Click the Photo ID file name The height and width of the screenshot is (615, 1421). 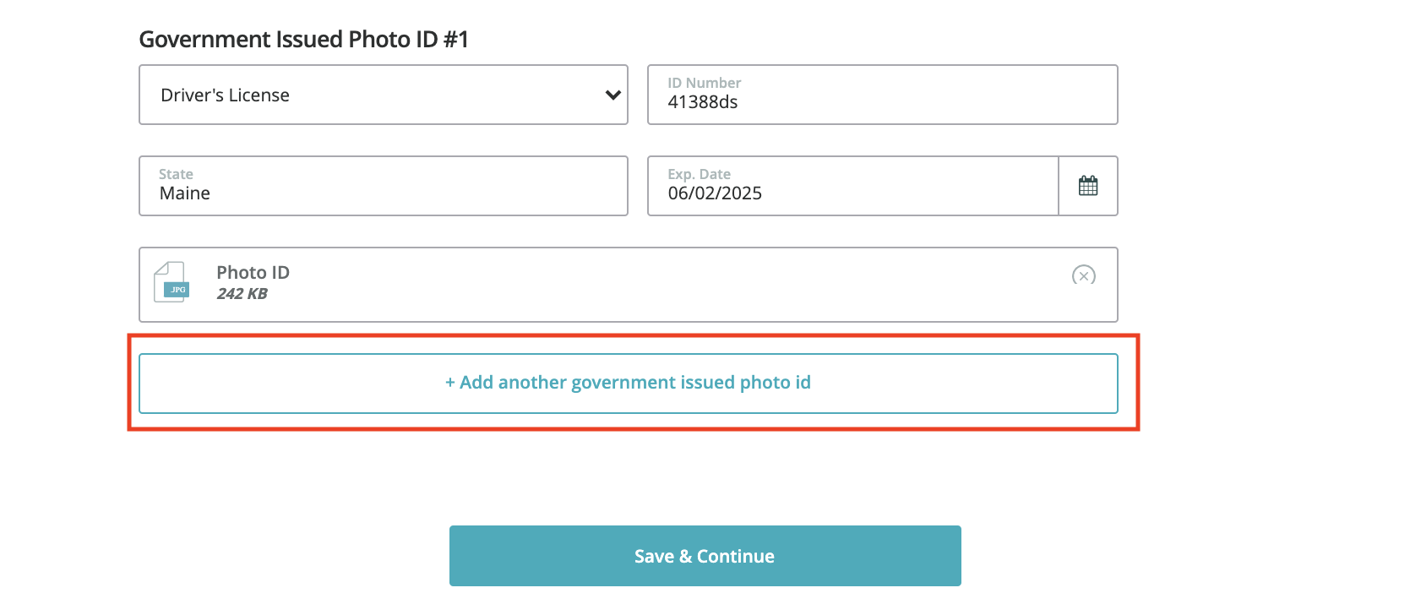[x=253, y=272]
